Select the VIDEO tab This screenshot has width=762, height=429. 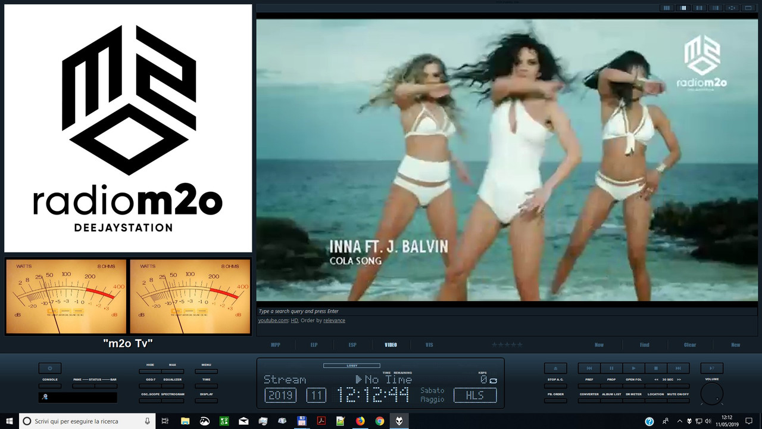click(391, 345)
